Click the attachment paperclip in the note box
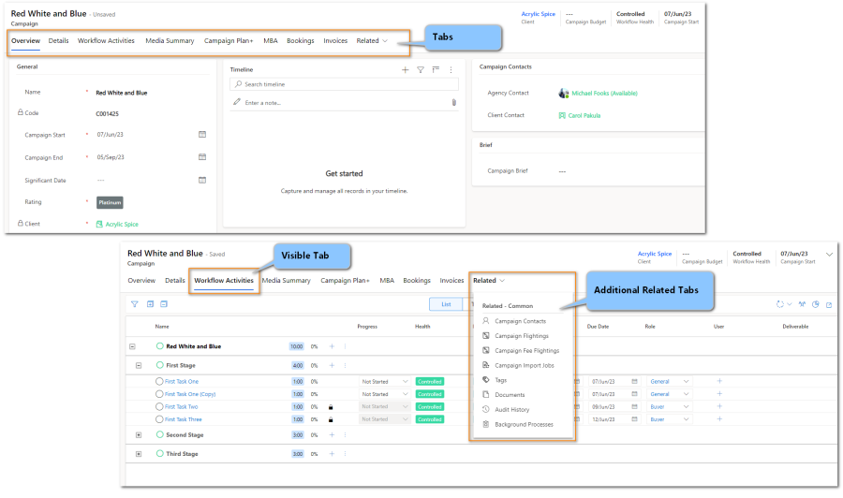This screenshot has height=498, width=843. pyautogui.click(x=453, y=102)
